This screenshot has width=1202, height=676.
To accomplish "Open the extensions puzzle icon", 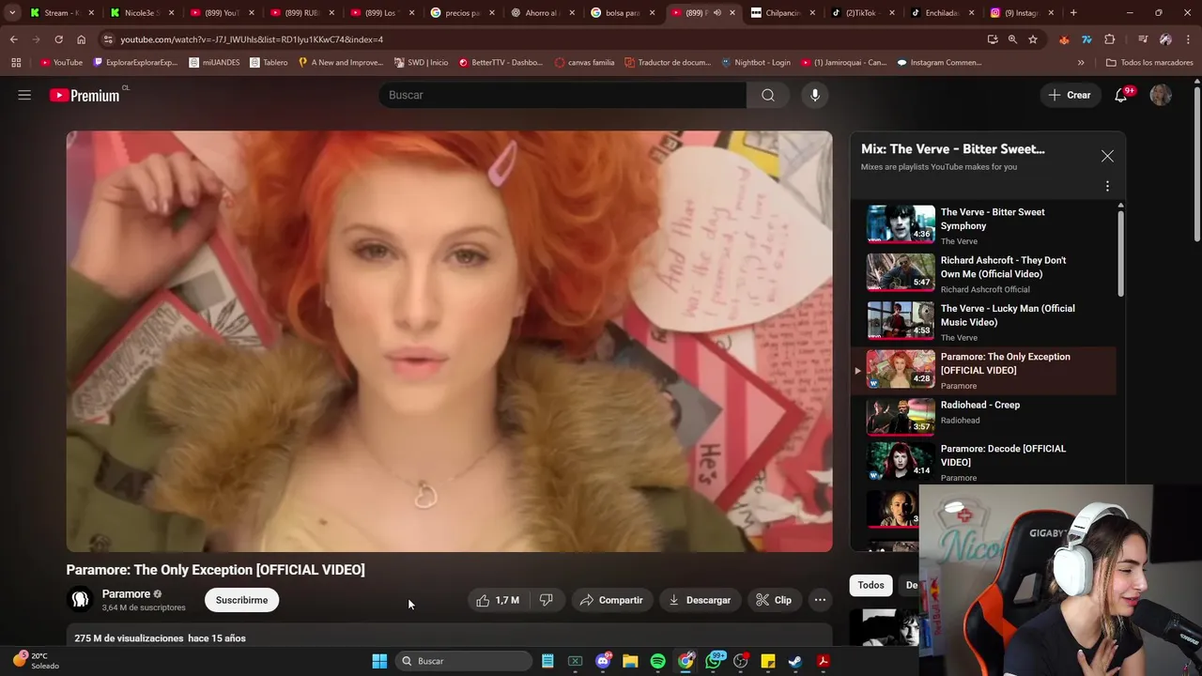I will [1110, 39].
